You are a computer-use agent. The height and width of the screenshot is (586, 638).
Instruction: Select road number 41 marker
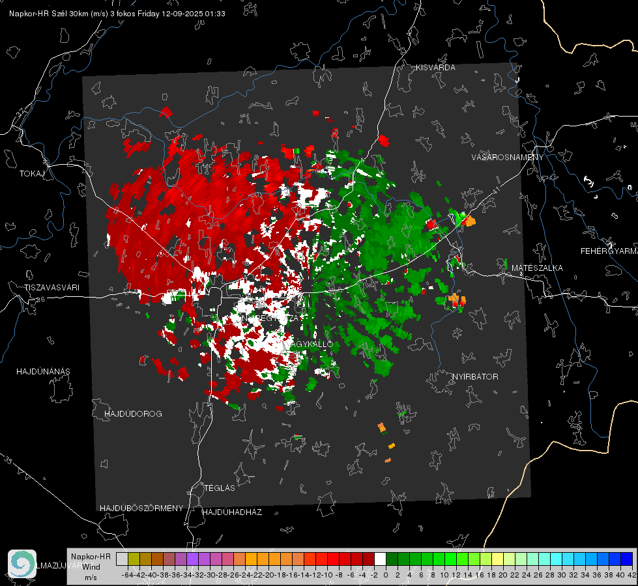495,190
